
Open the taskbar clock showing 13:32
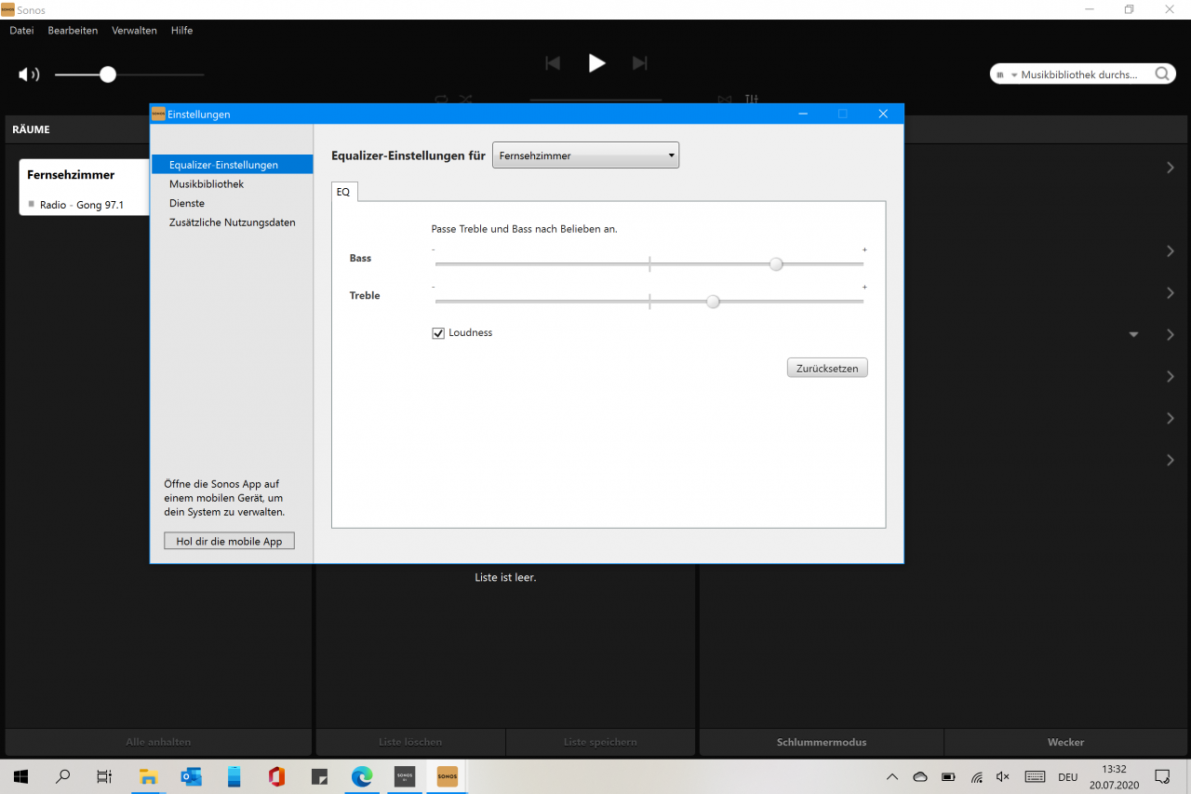(x=1114, y=776)
